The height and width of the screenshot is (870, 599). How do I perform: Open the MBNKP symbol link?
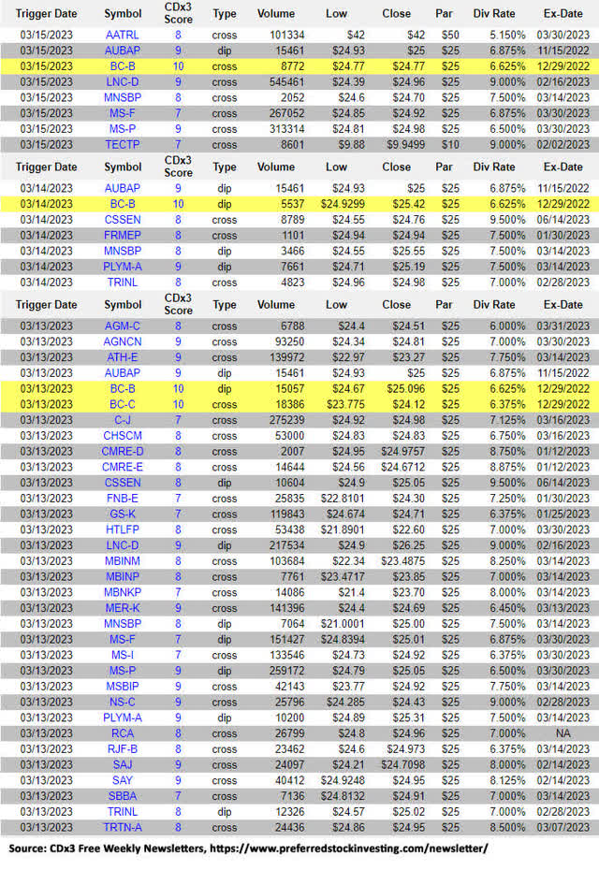[x=122, y=592]
